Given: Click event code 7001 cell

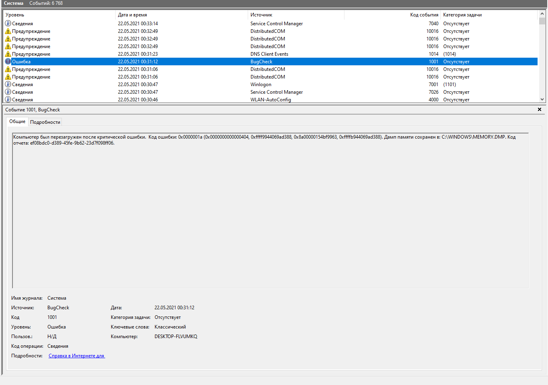Looking at the screenshot, I should click(x=434, y=85).
